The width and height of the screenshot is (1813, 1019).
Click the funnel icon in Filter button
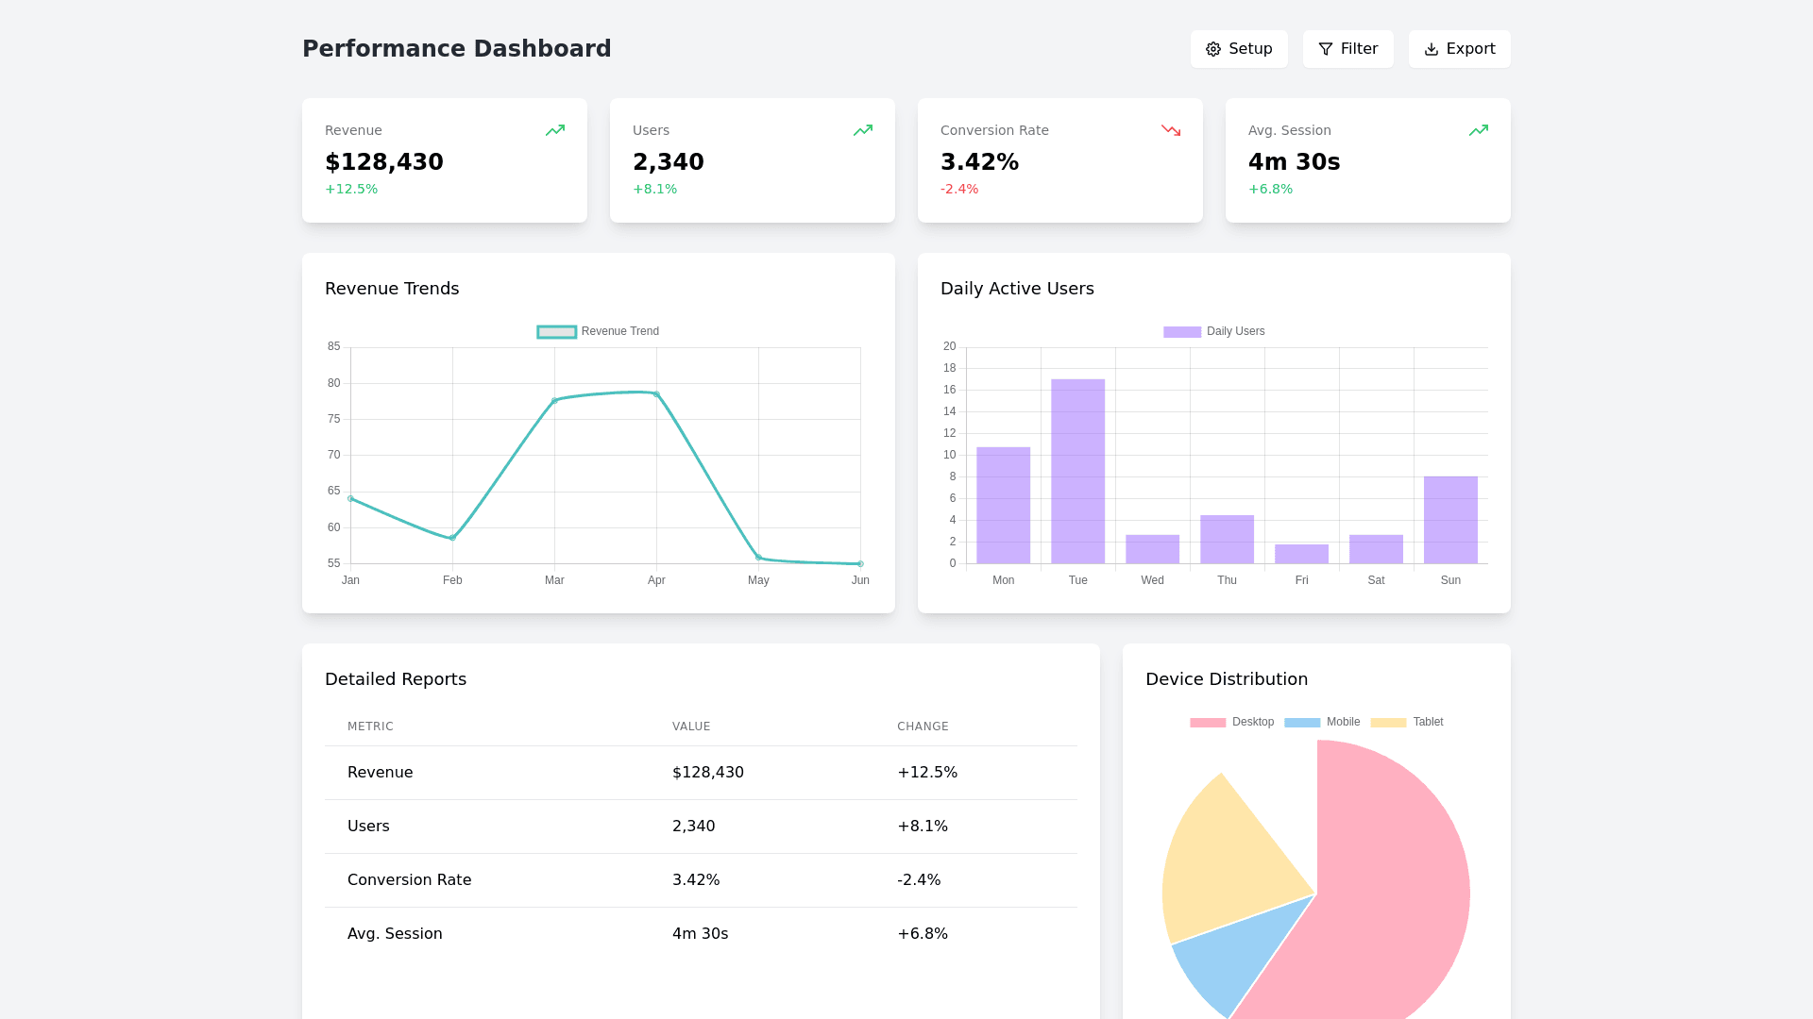1326,49
